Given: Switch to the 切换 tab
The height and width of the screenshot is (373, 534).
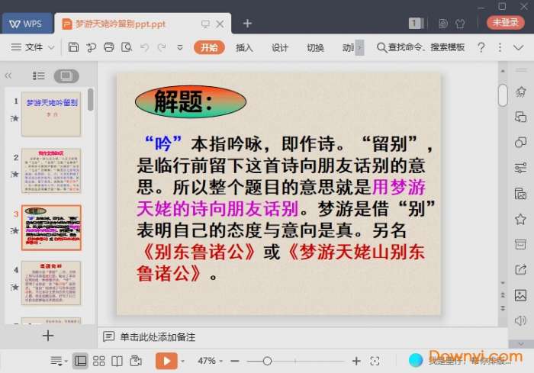Looking at the screenshot, I should (x=315, y=48).
